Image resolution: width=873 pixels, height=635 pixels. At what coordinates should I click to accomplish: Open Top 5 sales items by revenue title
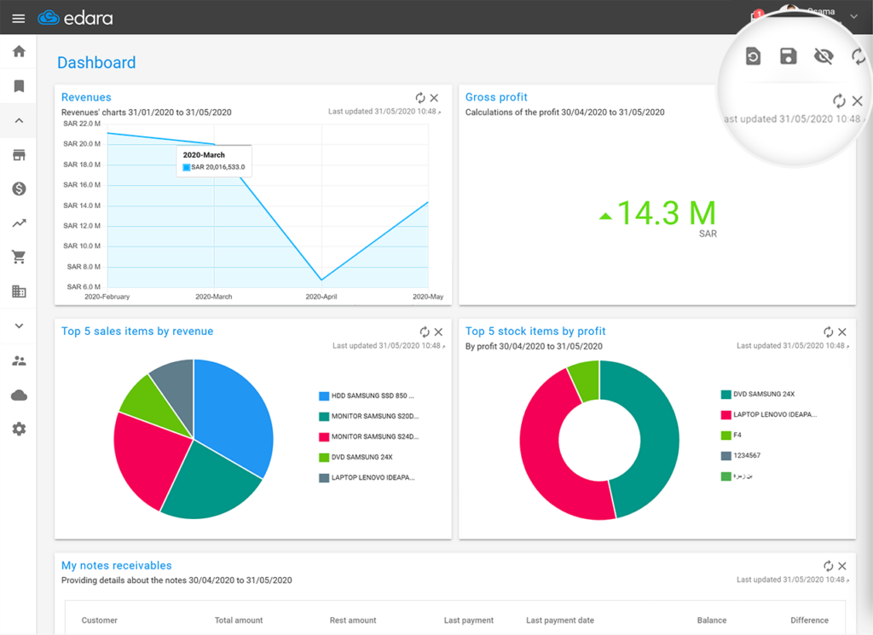pos(137,331)
